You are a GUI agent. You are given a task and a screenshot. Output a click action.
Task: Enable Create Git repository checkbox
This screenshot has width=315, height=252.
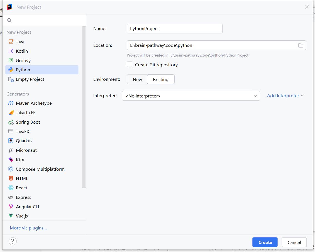click(130, 64)
